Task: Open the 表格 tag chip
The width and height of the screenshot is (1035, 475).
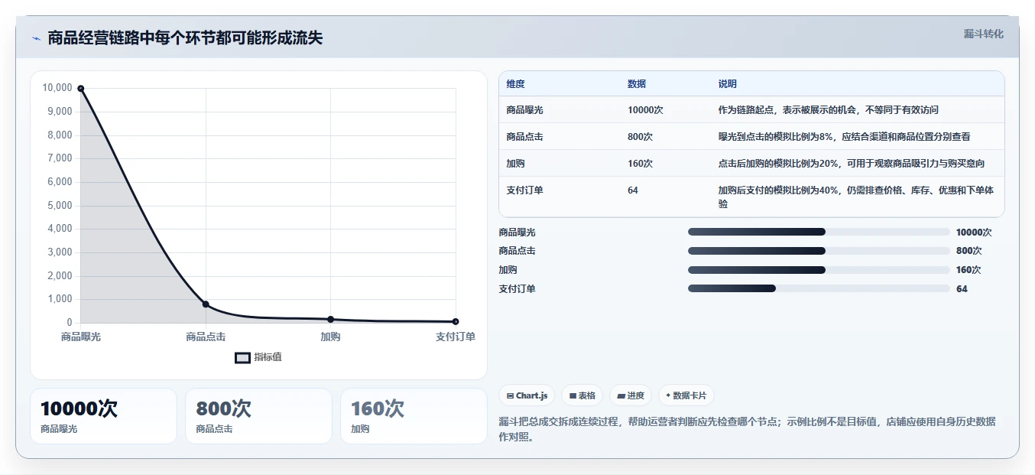Action: (x=582, y=395)
